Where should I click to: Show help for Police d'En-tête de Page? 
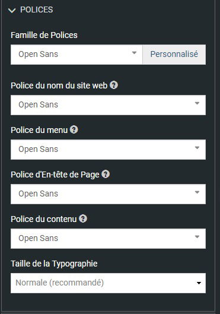coord(106,174)
